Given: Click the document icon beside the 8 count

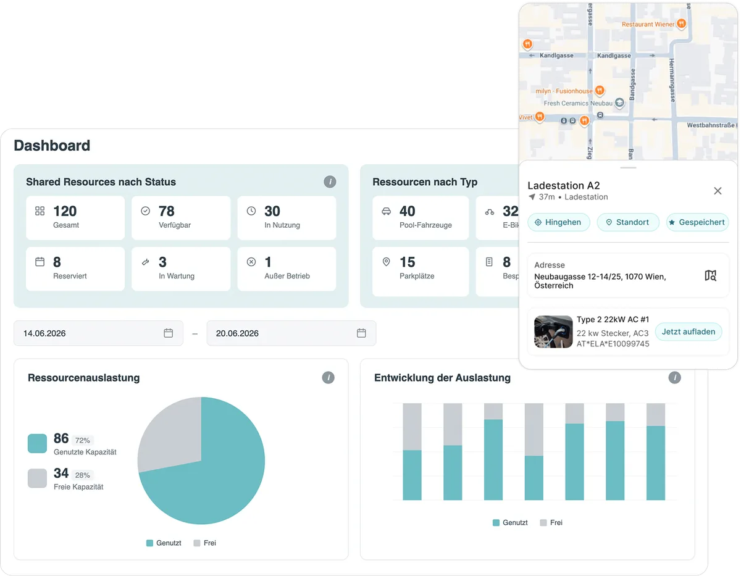Looking at the screenshot, I should [x=490, y=262].
